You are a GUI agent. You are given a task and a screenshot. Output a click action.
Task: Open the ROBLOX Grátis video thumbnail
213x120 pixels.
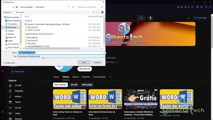pos(141,99)
